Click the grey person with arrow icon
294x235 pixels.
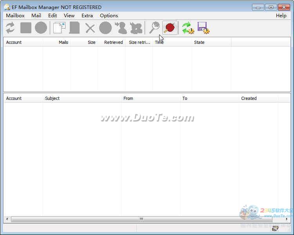pos(121,28)
